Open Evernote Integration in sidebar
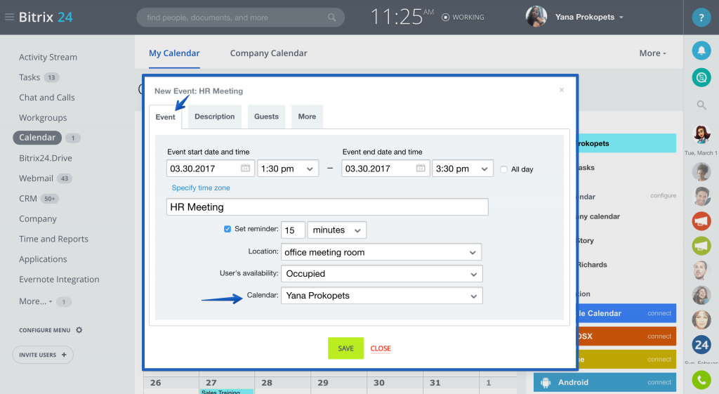Viewport: 719px width, 394px height. [x=59, y=279]
